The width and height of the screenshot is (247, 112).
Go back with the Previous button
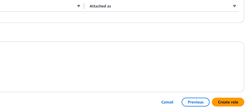pos(195,102)
